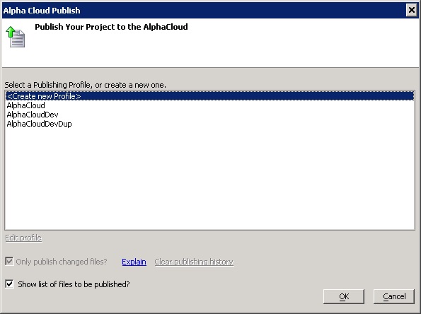Select the <Create new Profile> entry

(x=209, y=96)
